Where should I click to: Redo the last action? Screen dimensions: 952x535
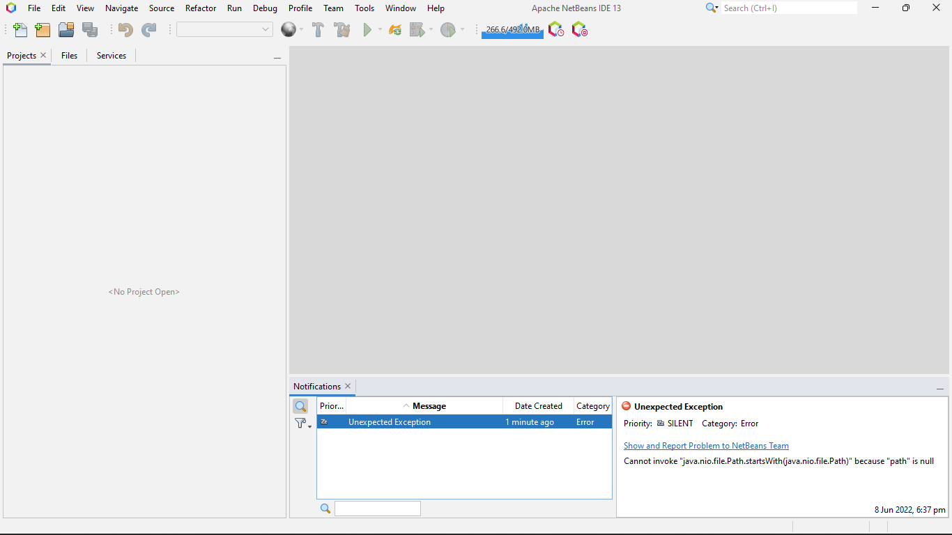tap(148, 30)
